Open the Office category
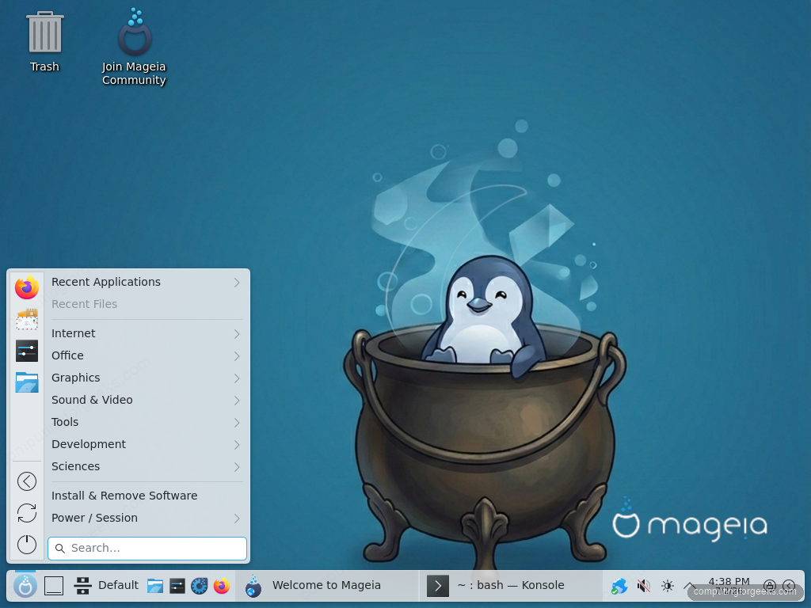 [x=147, y=355]
